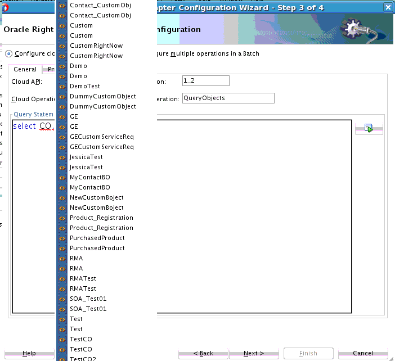Screen dimensions: 404x361
Task: Choose the second Custom list entry
Action: [x=81, y=36]
